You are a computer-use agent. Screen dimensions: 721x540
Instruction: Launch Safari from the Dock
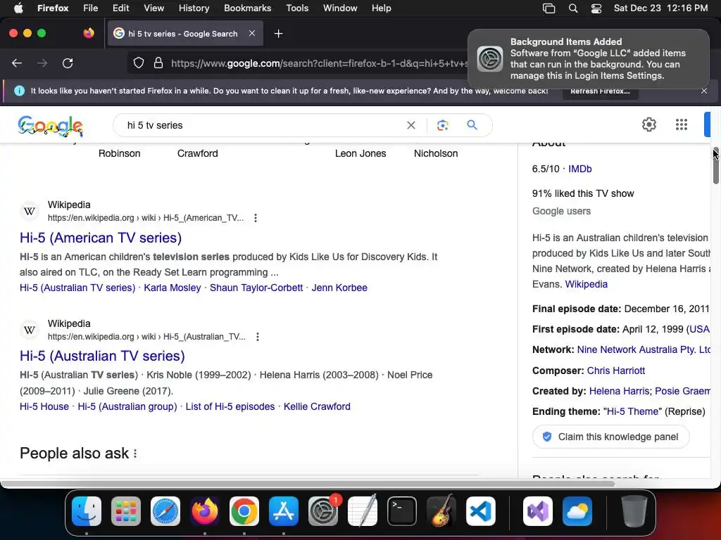[165, 511]
